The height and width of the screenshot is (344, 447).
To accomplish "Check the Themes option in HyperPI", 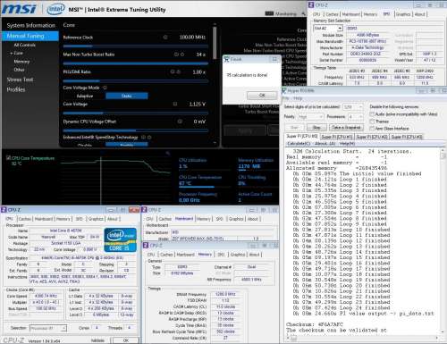I will 372,122.
